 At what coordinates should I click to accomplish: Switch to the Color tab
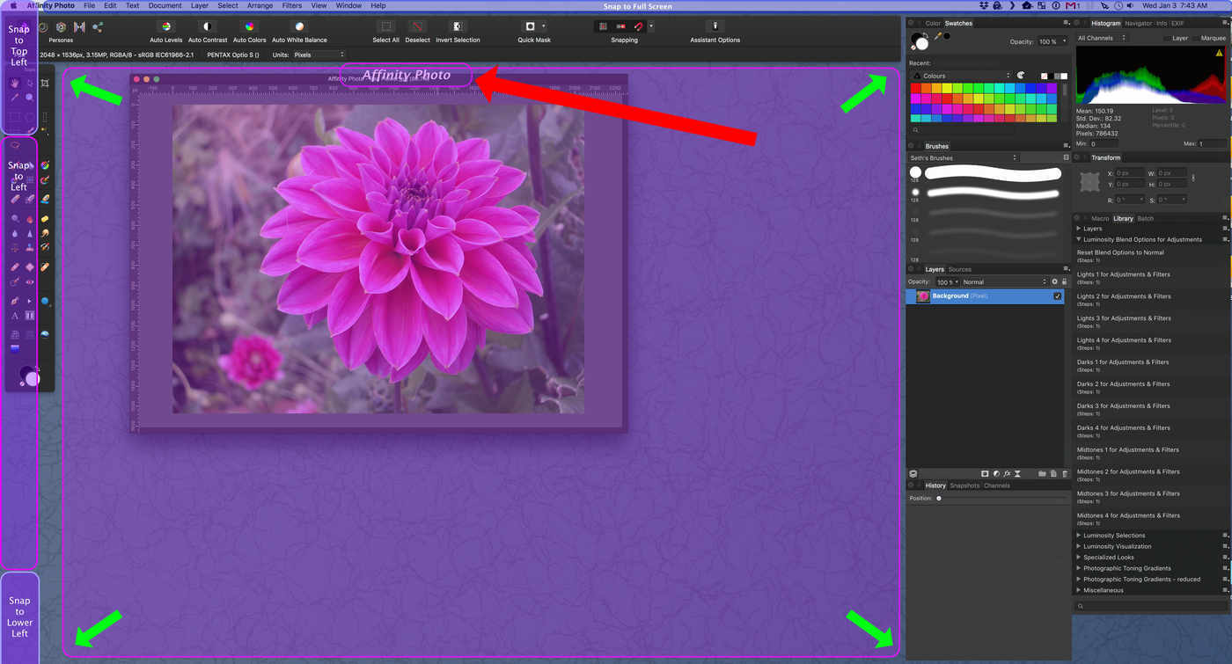(933, 23)
